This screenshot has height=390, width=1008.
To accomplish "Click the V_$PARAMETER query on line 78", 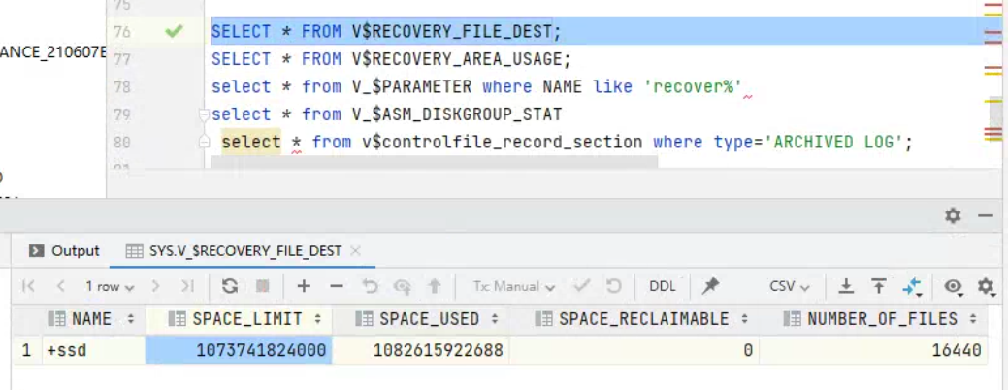I will click(477, 86).
